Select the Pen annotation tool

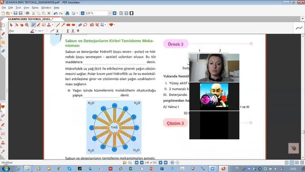[x=33, y=25]
